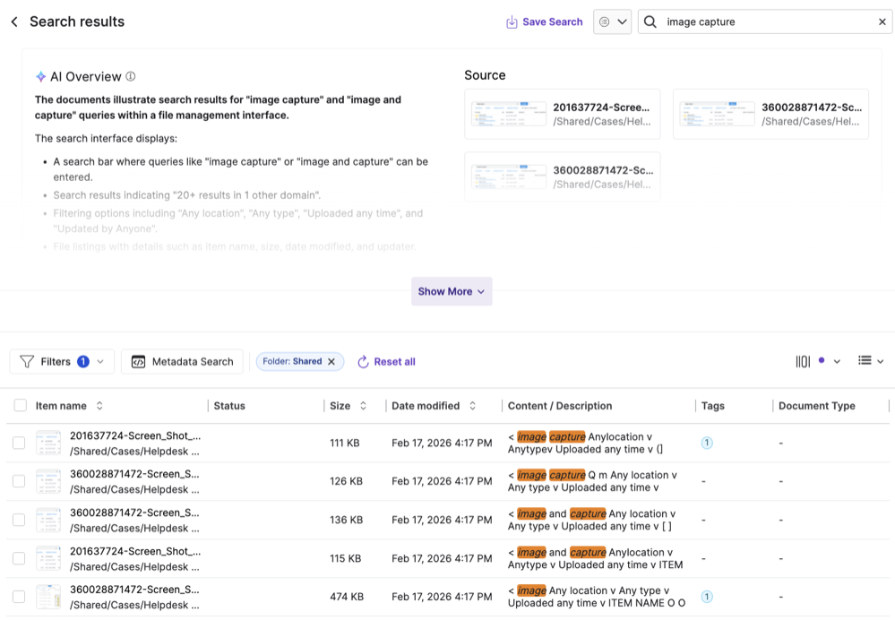Open the 201637724-Scree source card thumbnail
The height and width of the screenshot is (620, 895).
tap(509, 114)
